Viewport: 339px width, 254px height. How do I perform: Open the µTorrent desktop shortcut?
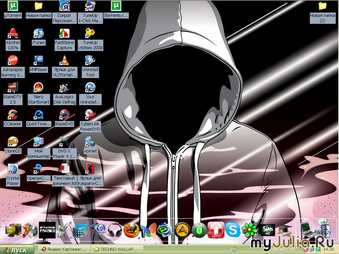pos(13,6)
